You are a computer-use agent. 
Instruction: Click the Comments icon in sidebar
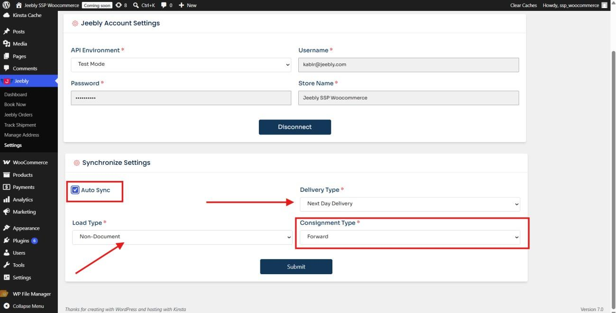(7, 68)
